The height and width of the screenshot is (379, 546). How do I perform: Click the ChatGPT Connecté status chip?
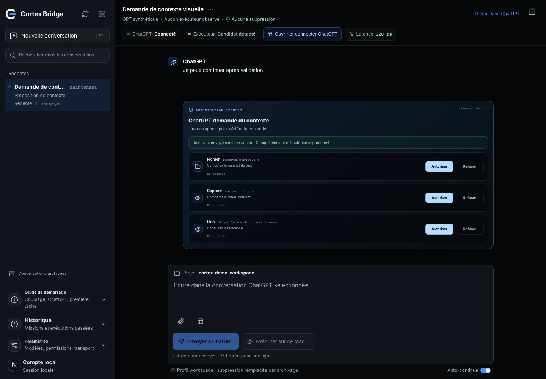pos(151,34)
